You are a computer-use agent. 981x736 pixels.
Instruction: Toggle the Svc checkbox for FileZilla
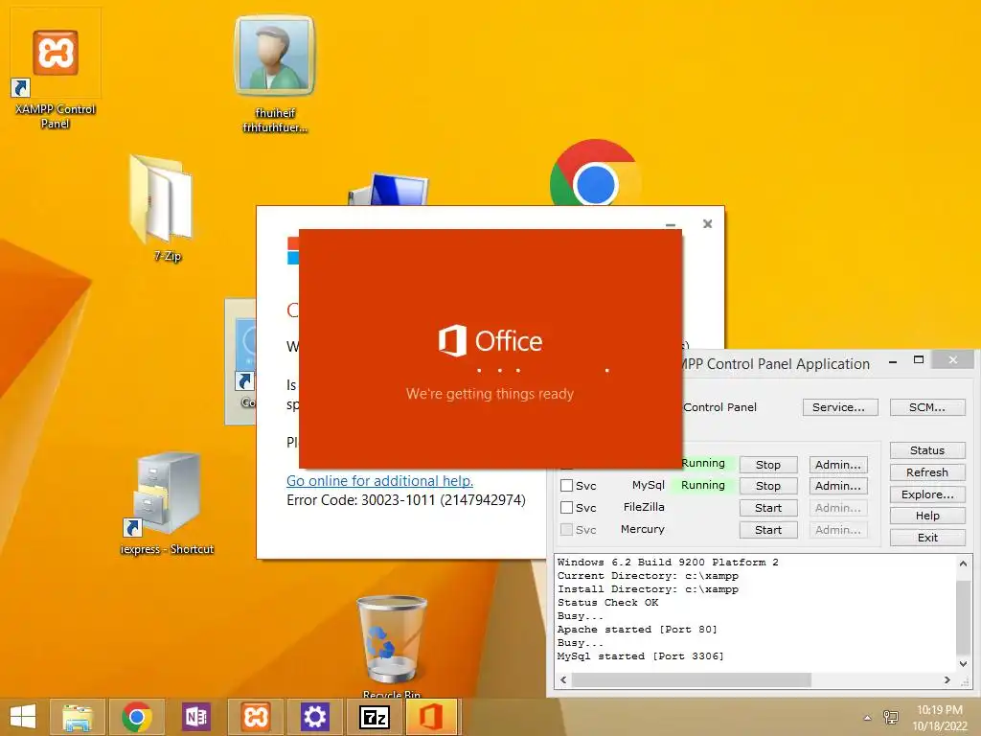click(567, 508)
